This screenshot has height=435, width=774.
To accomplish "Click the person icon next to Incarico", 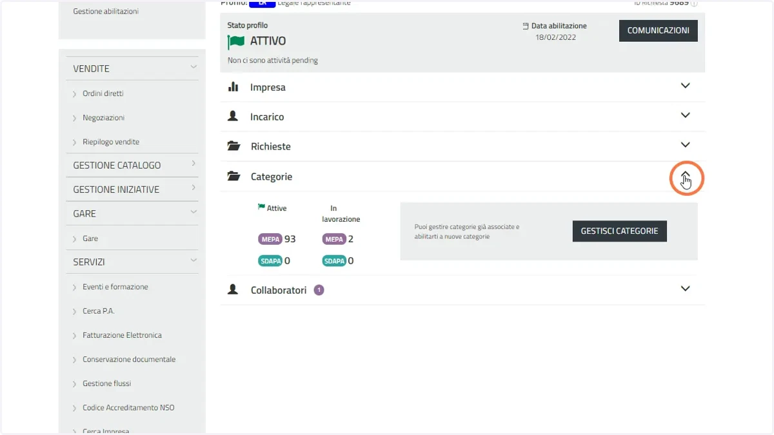I will coord(233,116).
